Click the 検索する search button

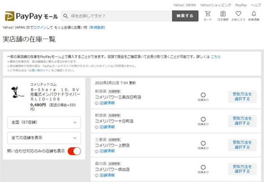coord(185,16)
